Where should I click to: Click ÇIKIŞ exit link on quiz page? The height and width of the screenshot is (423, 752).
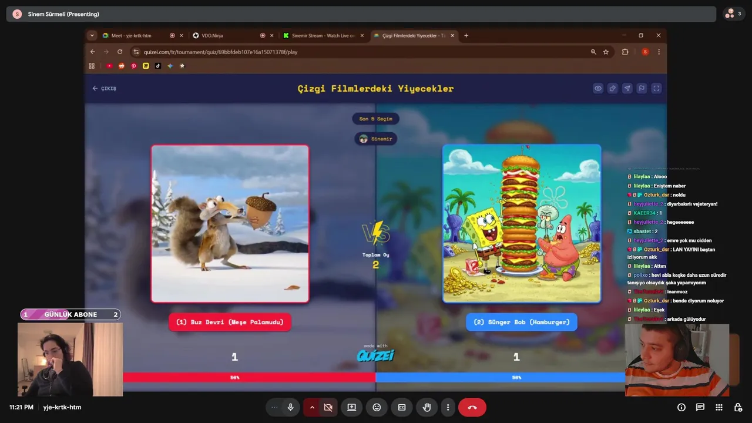tap(104, 88)
